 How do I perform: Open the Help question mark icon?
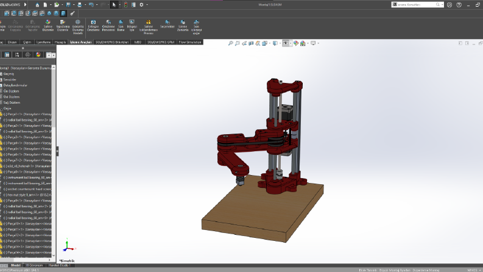point(459,5)
